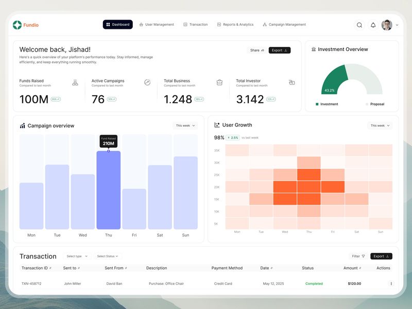
Task: Open This week dropdown in Campaign overview
Action: coord(184,125)
